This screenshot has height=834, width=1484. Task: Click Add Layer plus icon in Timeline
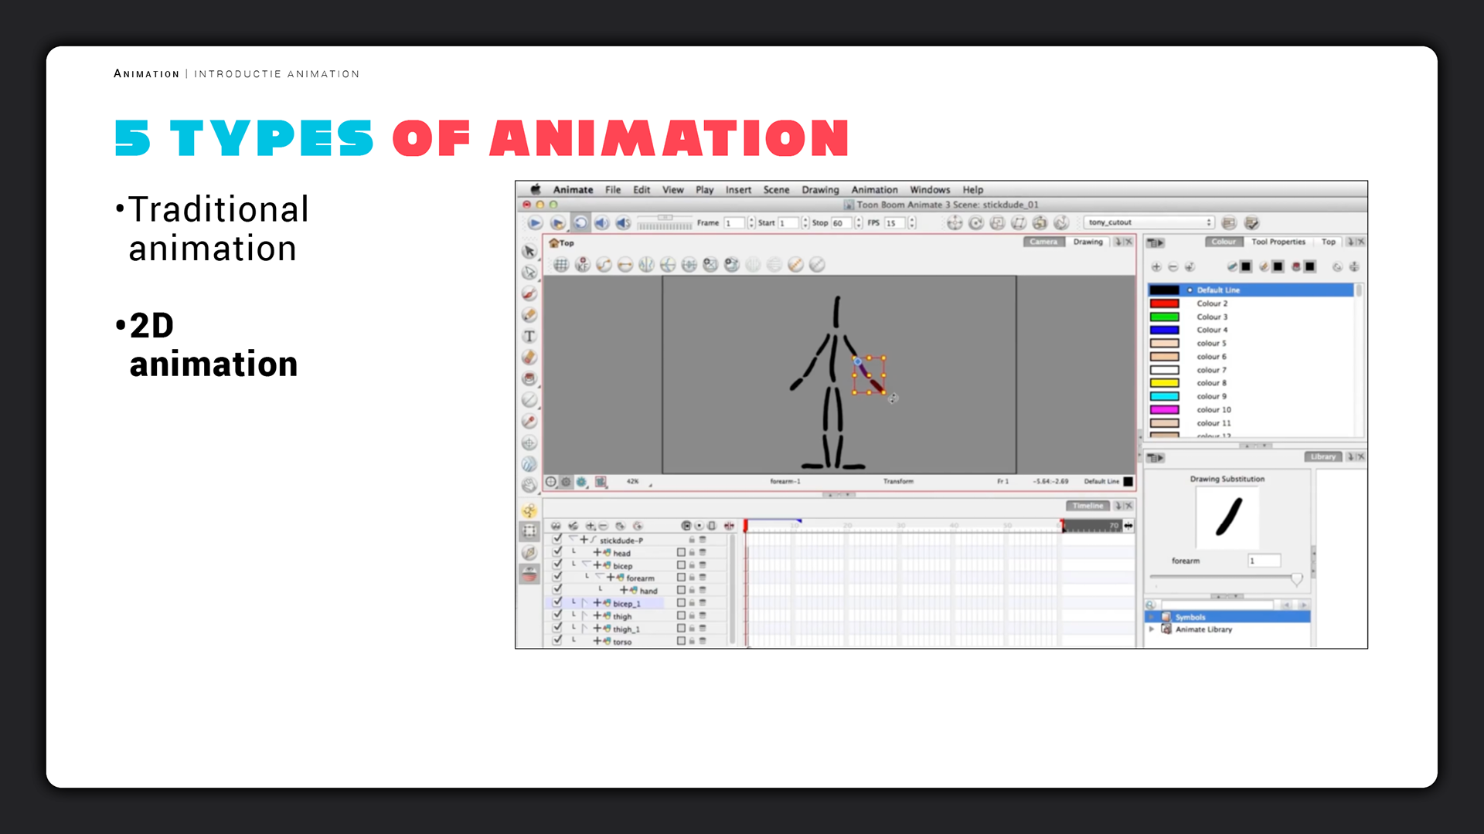tap(590, 526)
